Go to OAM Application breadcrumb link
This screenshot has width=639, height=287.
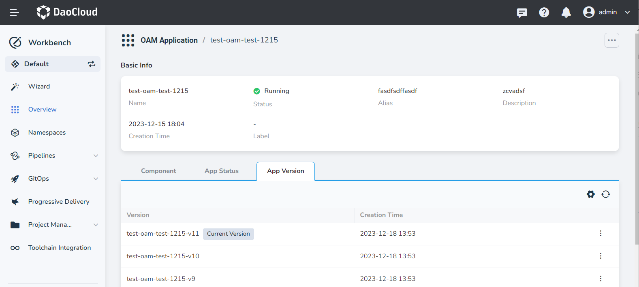point(169,40)
